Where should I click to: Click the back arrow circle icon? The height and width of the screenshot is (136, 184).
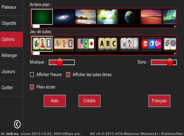17,124
